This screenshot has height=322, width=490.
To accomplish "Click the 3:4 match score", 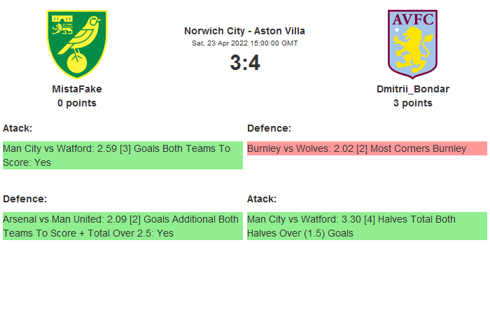I will coord(244,63).
